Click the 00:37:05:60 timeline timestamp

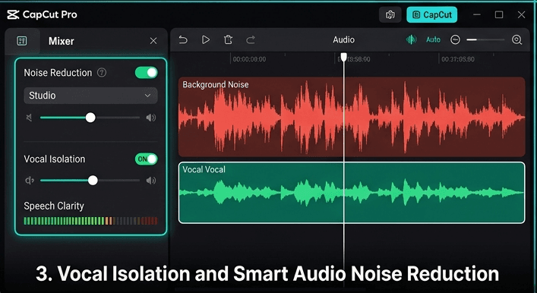[458, 59]
